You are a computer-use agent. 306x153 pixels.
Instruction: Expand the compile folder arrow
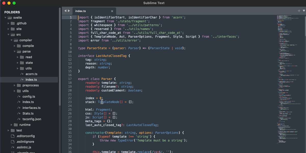pos(15,46)
